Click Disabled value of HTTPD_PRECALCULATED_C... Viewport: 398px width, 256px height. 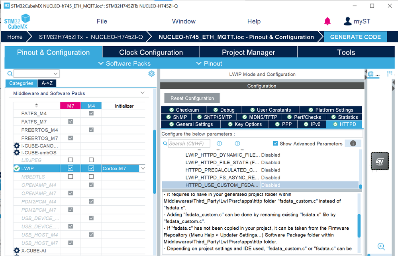[271, 170]
